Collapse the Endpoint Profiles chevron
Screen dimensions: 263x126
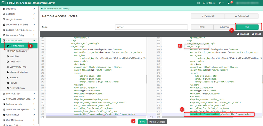click(34, 40)
